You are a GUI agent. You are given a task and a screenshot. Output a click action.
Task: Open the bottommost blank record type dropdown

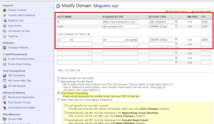click(163, 62)
